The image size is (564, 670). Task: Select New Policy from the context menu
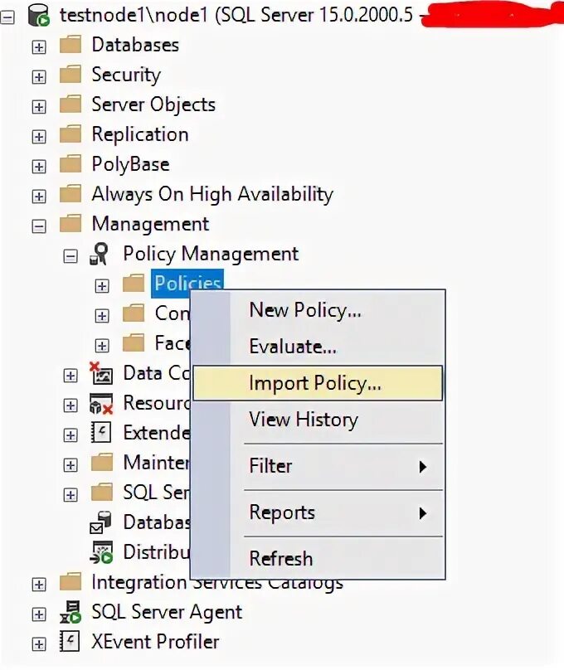click(x=305, y=310)
